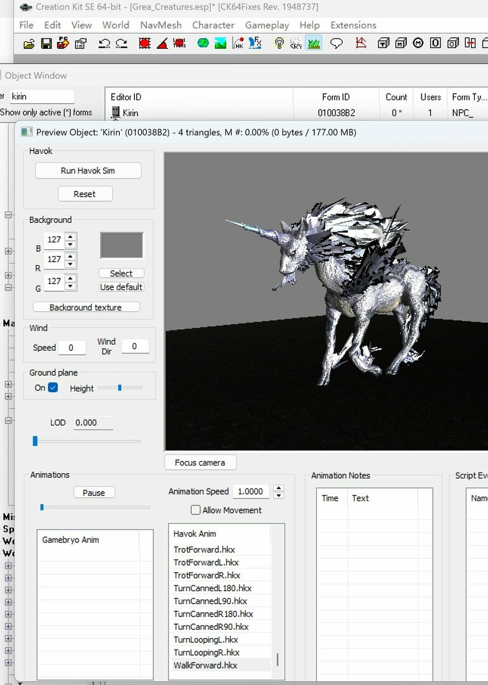Click the Use default button
The width and height of the screenshot is (488, 685).
121,287
